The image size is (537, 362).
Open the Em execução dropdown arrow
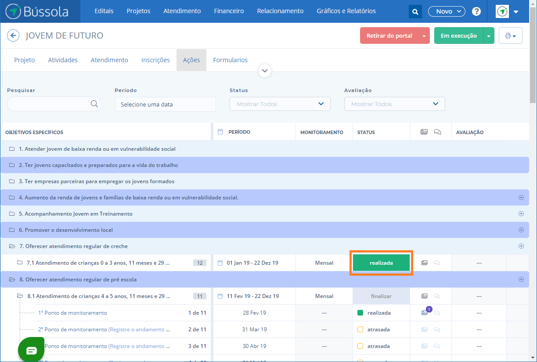pyautogui.click(x=489, y=36)
